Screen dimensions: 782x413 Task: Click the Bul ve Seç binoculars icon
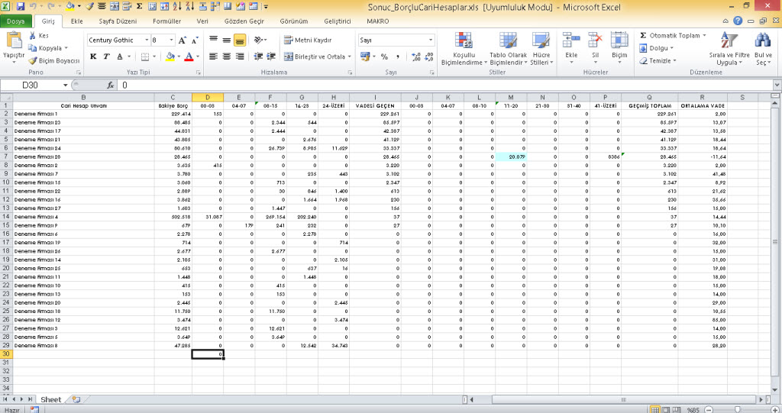tap(762, 50)
